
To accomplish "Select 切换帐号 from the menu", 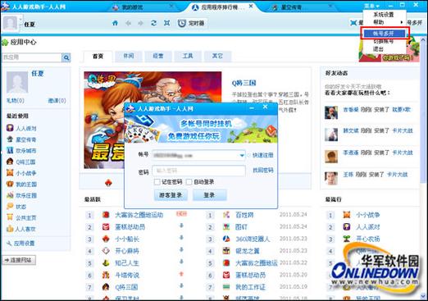I will [x=384, y=42].
